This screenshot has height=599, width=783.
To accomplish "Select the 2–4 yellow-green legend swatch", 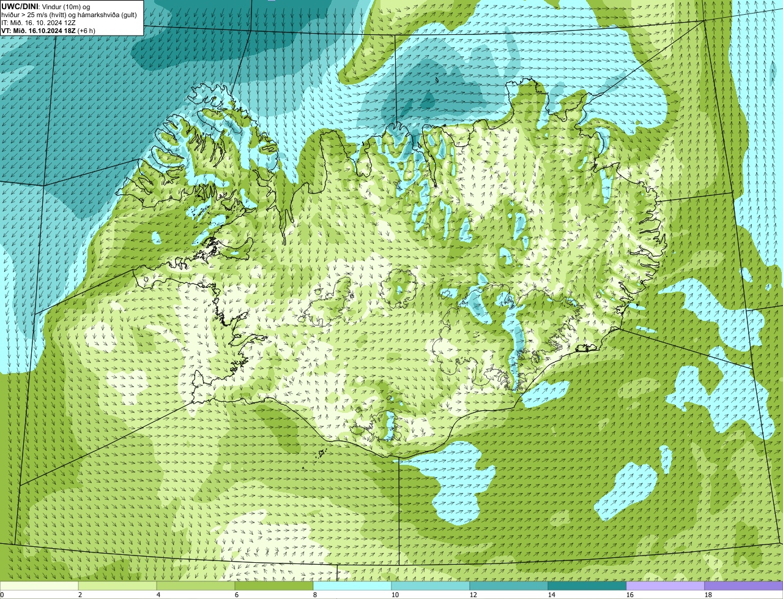I will [x=117, y=586].
